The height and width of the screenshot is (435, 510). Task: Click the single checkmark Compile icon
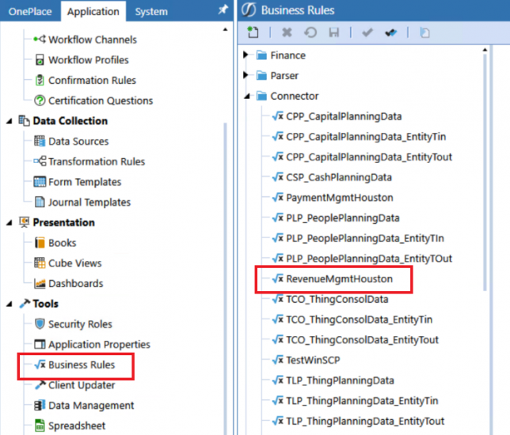point(367,32)
